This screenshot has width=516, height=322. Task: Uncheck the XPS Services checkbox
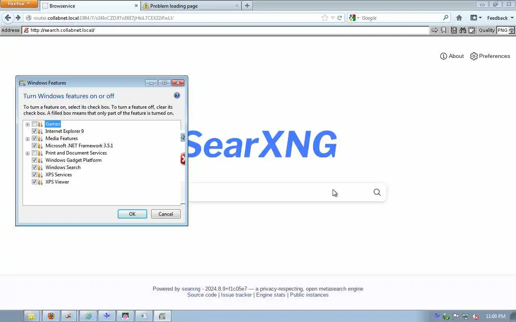34,175
